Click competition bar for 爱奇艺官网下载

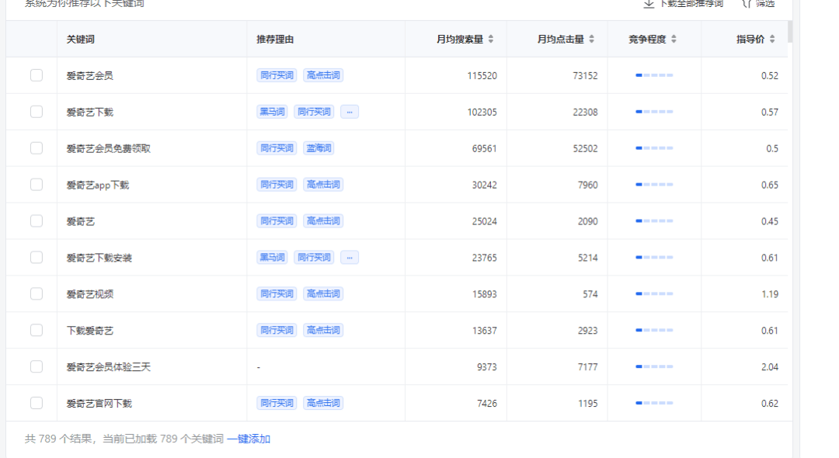tap(654, 403)
